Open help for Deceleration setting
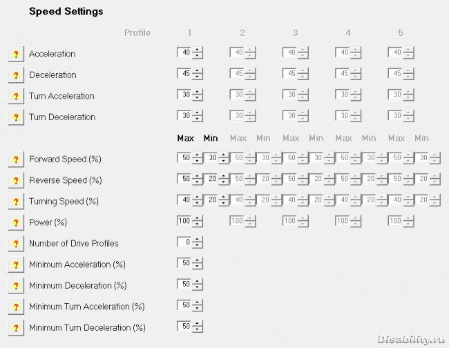The image size is (449, 348). [16, 75]
